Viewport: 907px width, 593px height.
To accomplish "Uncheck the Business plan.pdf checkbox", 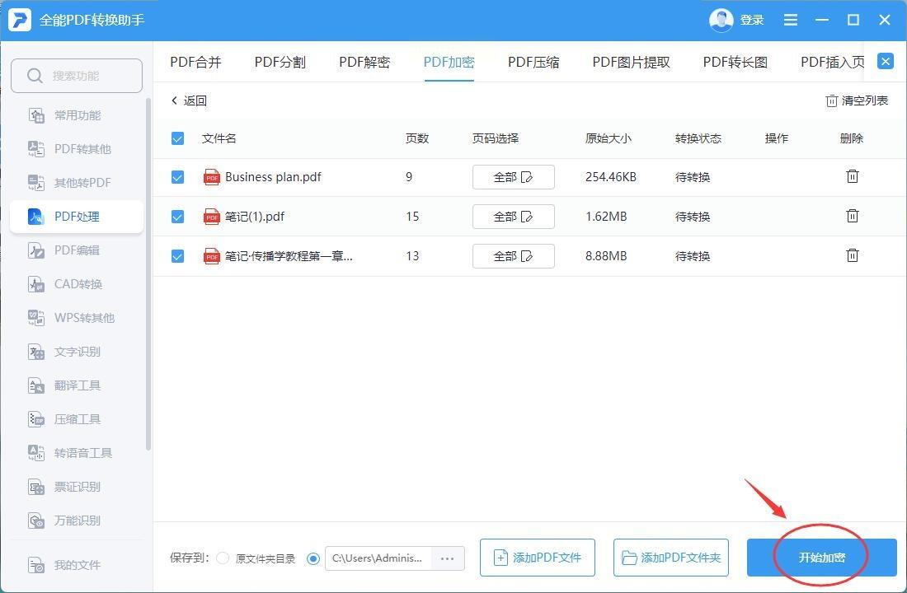I will 177,177.
